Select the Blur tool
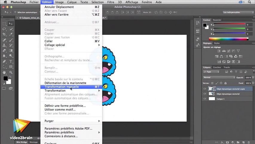255x144 pixels. coord(4,56)
